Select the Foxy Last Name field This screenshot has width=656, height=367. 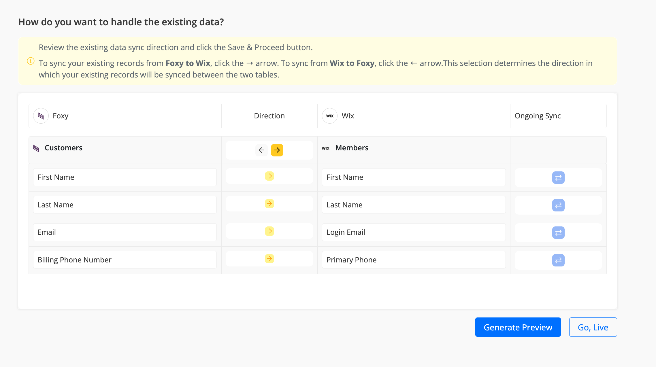(125, 205)
